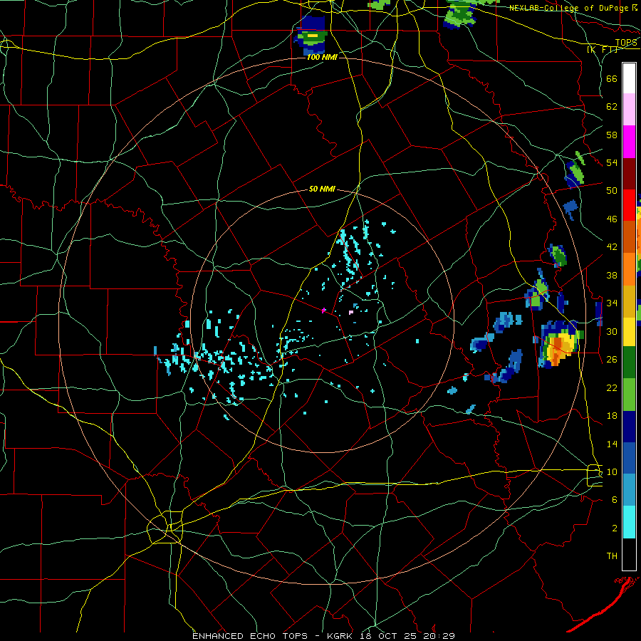The height and width of the screenshot is (641, 641).
Task: Click the cyan legend swatch
Action: coord(629,522)
